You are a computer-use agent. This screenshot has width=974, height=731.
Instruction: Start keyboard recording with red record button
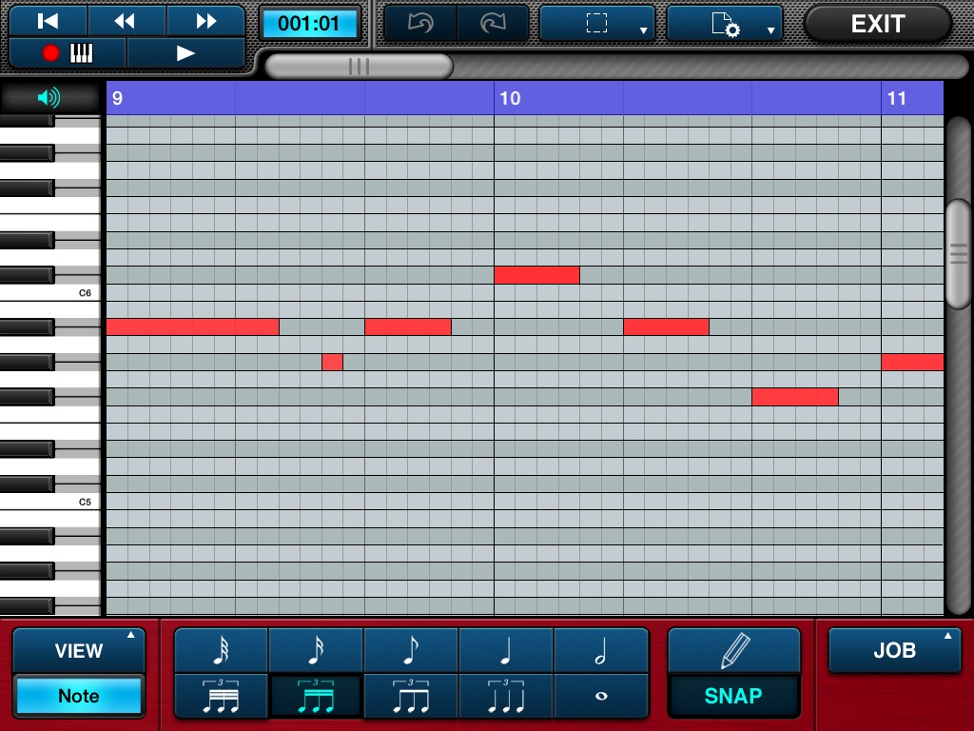68,53
